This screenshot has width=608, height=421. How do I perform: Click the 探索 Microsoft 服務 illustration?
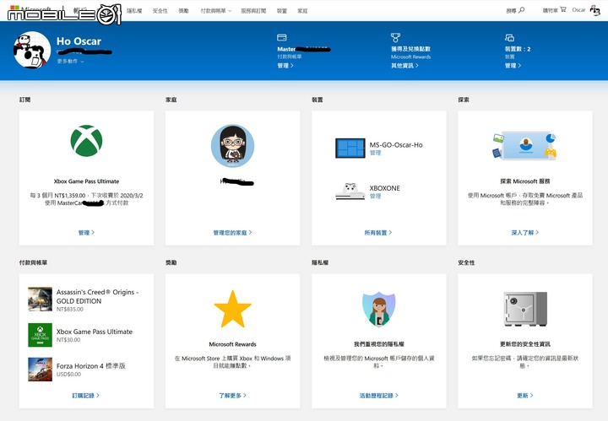(x=525, y=146)
